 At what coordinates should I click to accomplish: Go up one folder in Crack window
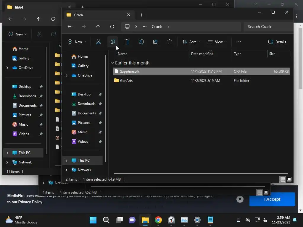tap(98, 26)
